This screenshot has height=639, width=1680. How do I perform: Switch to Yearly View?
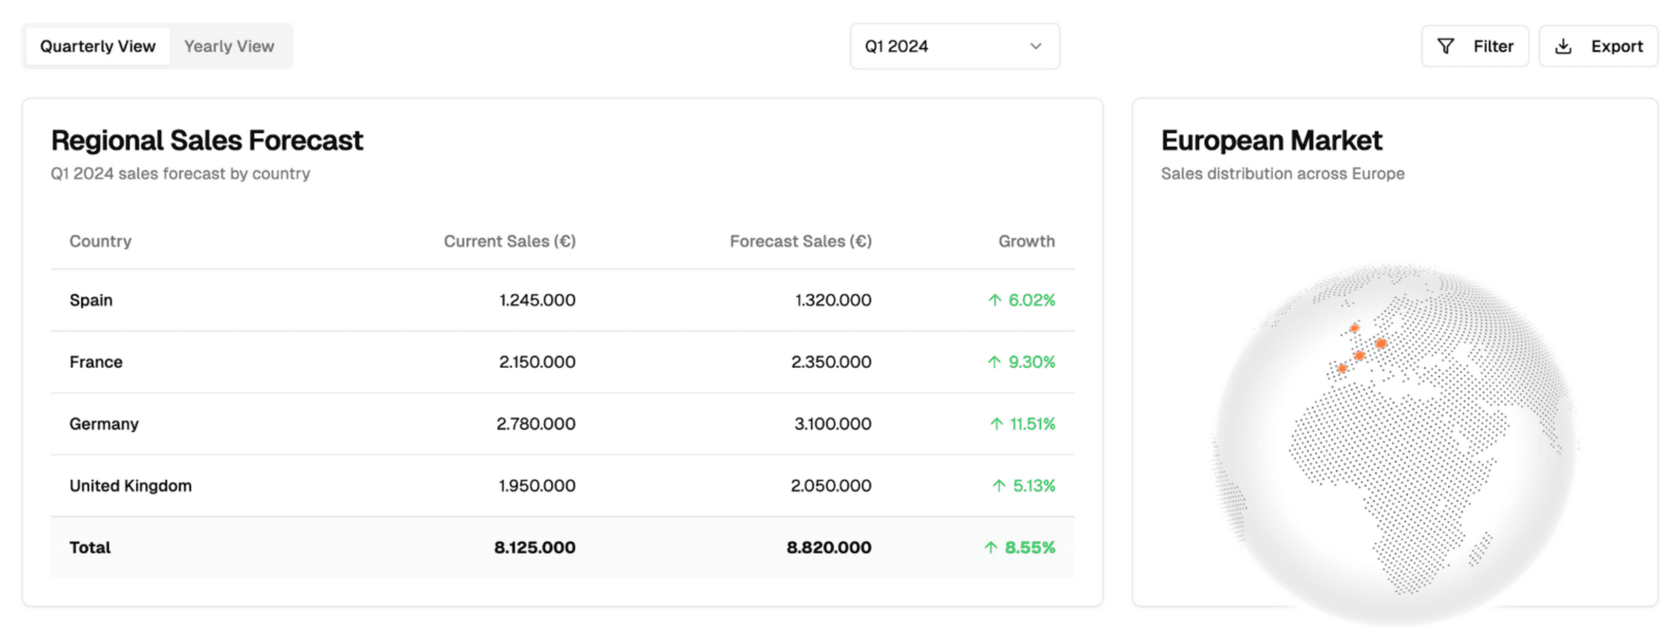coord(229,46)
